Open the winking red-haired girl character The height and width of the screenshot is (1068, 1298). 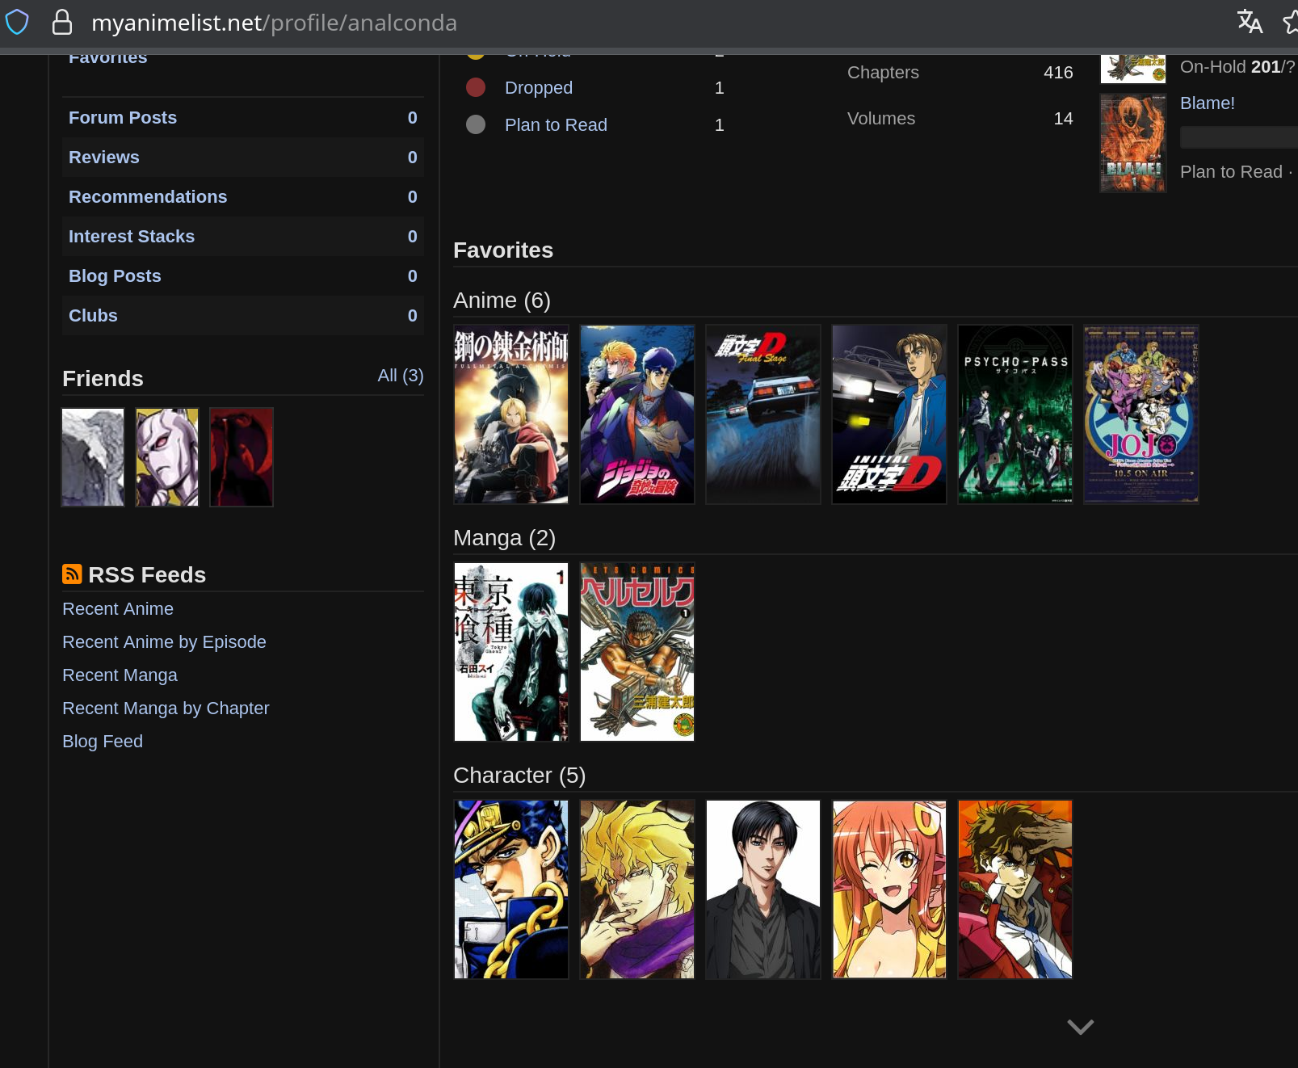coord(889,889)
